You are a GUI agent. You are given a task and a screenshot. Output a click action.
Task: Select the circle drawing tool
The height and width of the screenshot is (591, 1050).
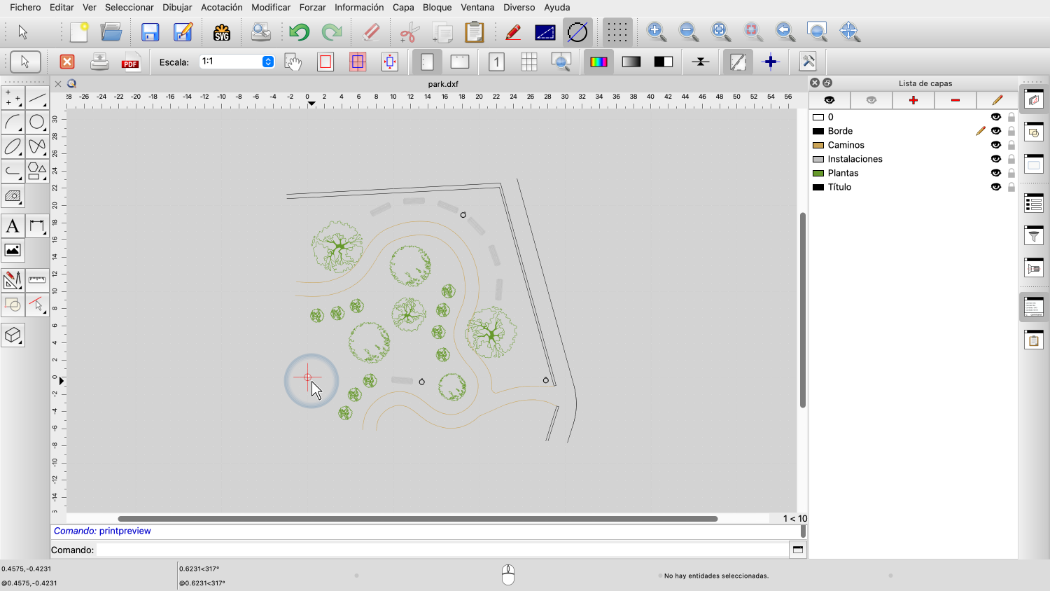click(x=37, y=123)
